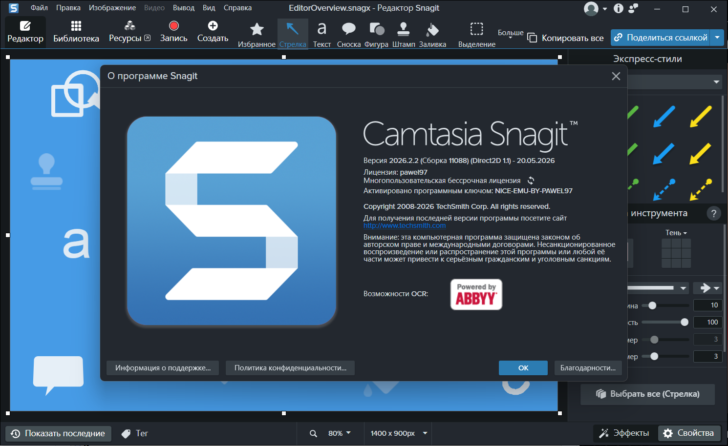Click the Snagit logo in the title bar
Image resolution: width=728 pixels, height=446 pixels.
click(x=13, y=8)
